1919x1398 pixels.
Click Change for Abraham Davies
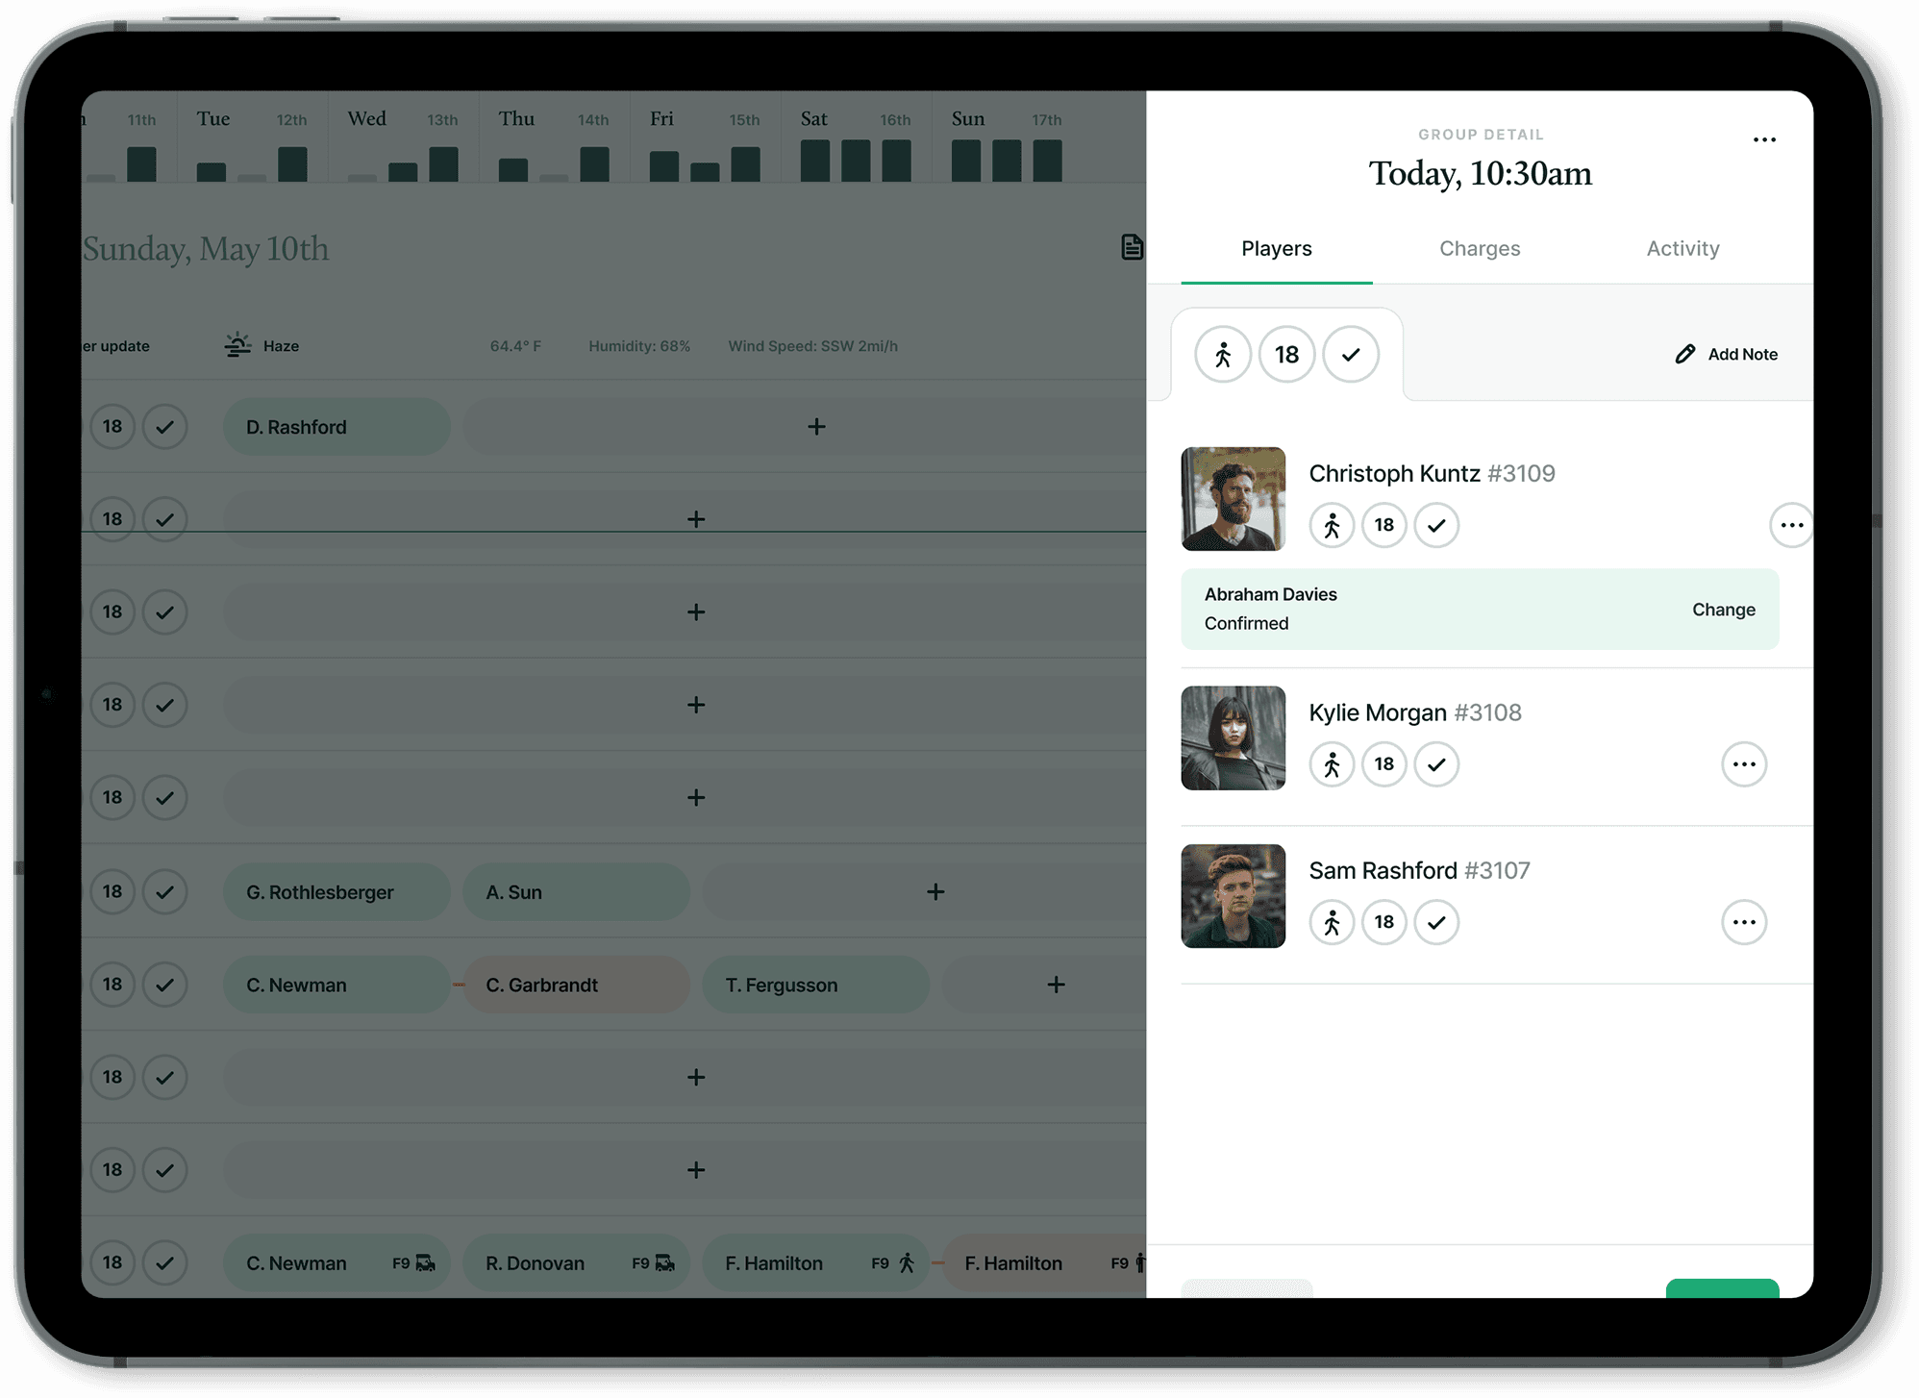coord(1723,610)
